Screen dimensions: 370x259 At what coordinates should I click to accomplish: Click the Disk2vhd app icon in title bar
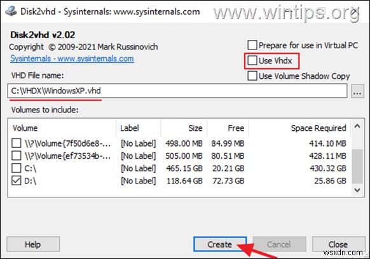11,11
